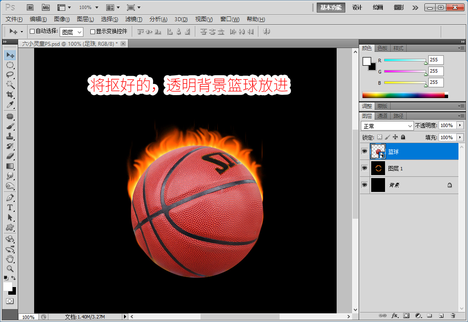This screenshot has height=322, width=468.
Task: Open blend mode 正常 dropdown
Action: click(x=387, y=126)
